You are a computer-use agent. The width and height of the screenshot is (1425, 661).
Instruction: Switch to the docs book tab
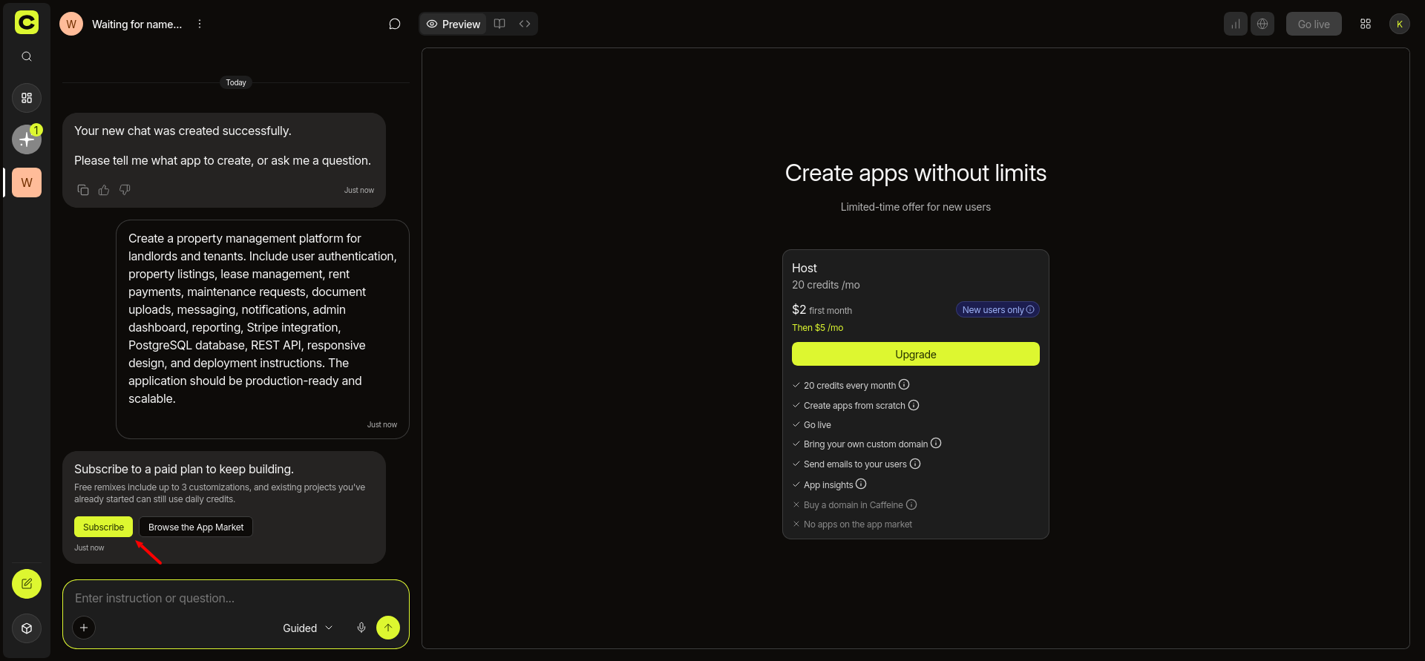tap(499, 24)
